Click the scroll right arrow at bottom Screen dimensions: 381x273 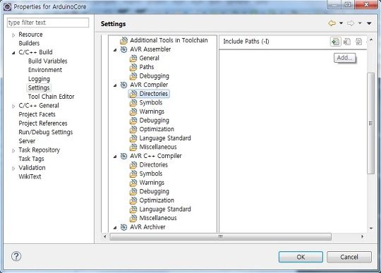point(362,236)
